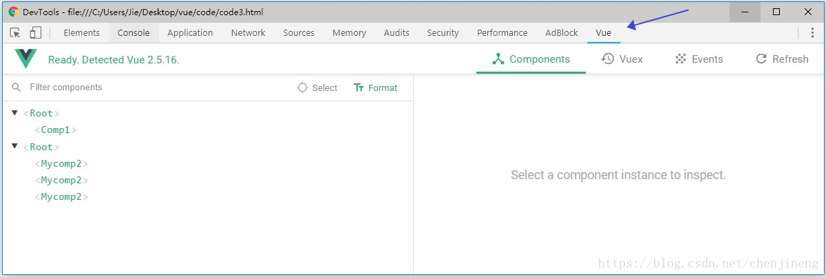Toggle the Select component target mode
The width and height of the screenshot is (826, 277).
(x=317, y=88)
